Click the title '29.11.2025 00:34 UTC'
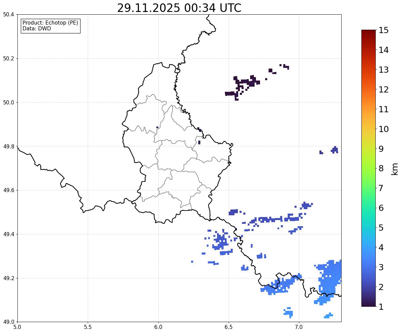The image size is (402, 333). pos(179,8)
